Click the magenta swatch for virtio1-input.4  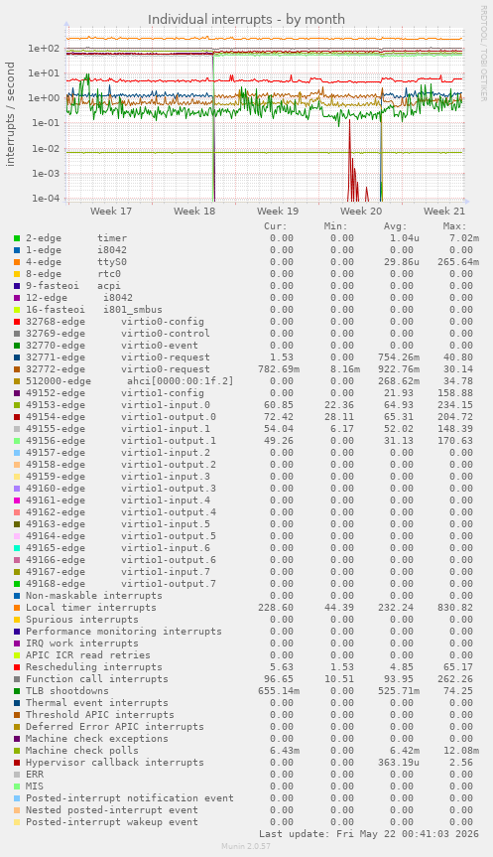(x=17, y=500)
